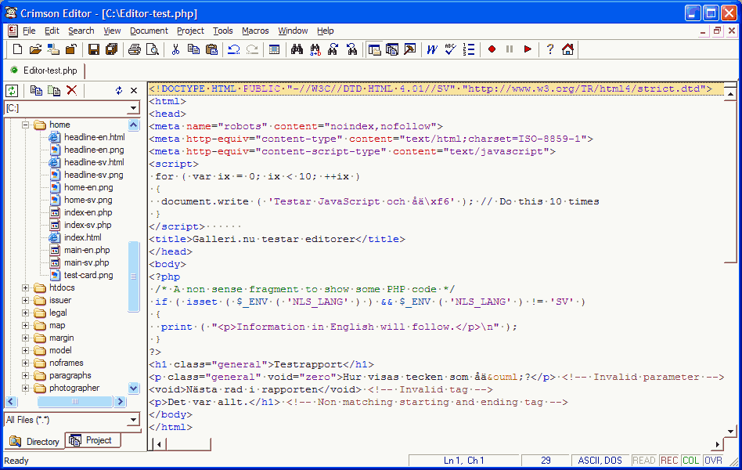Screen dimensions: 742x470
Task: Toggle line numbers toolbar button
Action: click(469, 49)
